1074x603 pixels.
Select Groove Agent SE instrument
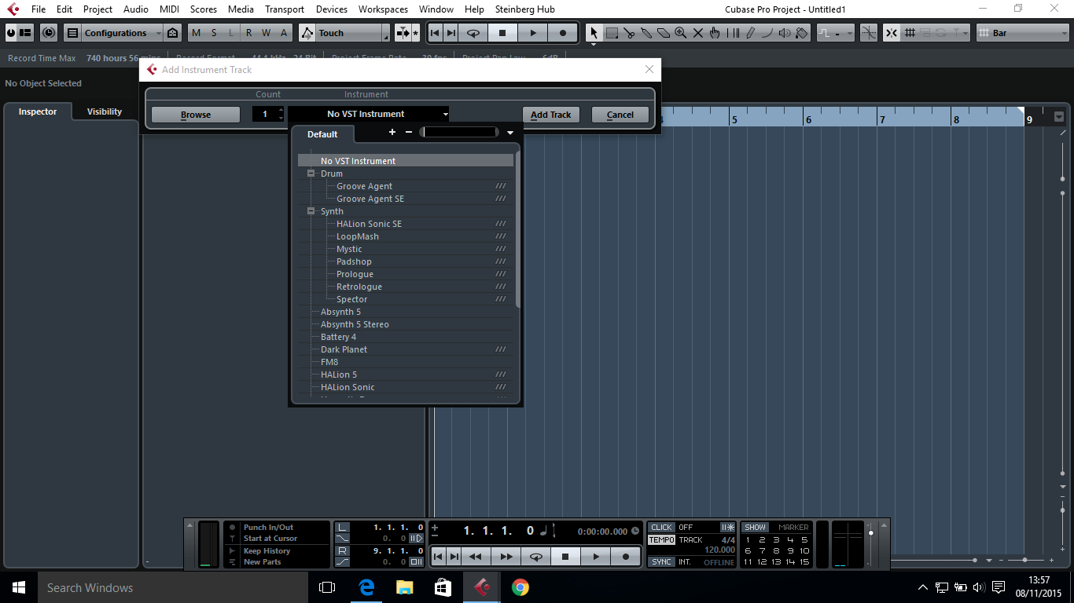370,199
